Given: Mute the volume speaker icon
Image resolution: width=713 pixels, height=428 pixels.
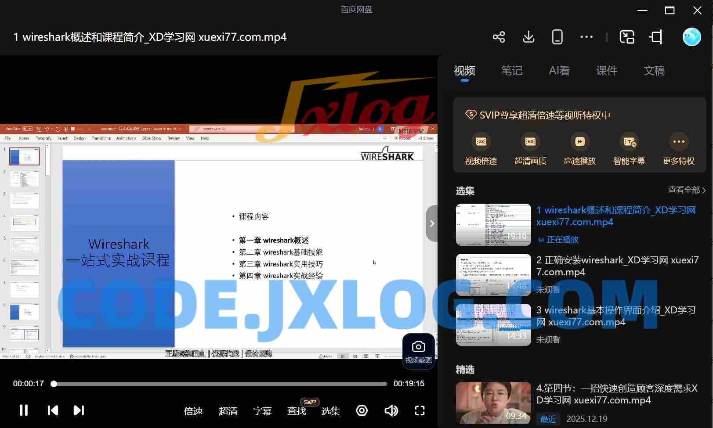Looking at the screenshot, I should pos(391,410).
